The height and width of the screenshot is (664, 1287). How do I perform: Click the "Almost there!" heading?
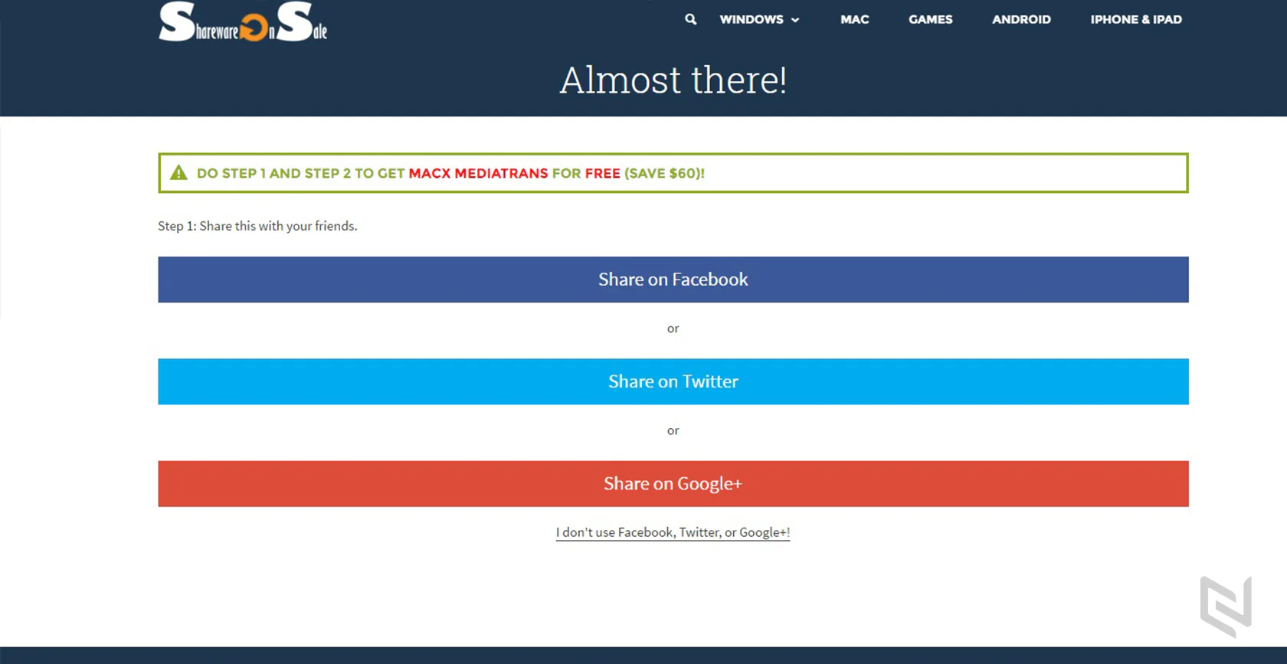(673, 80)
